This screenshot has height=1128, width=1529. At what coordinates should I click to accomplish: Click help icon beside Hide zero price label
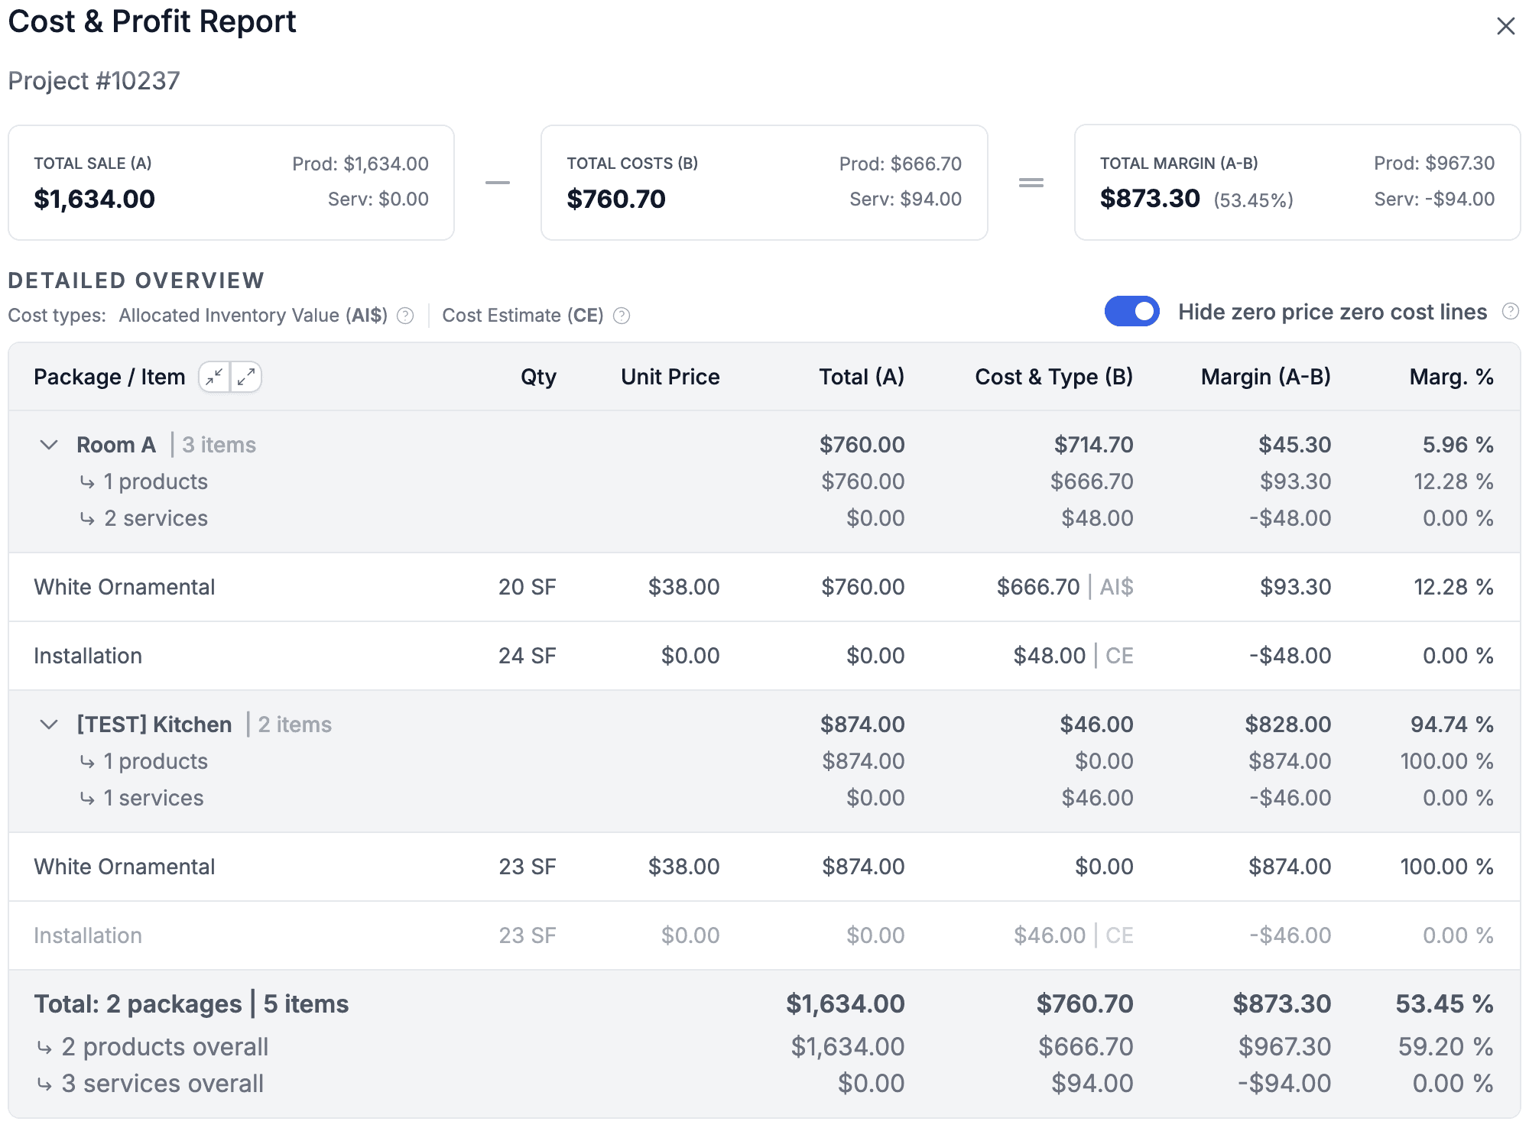pyautogui.click(x=1510, y=312)
